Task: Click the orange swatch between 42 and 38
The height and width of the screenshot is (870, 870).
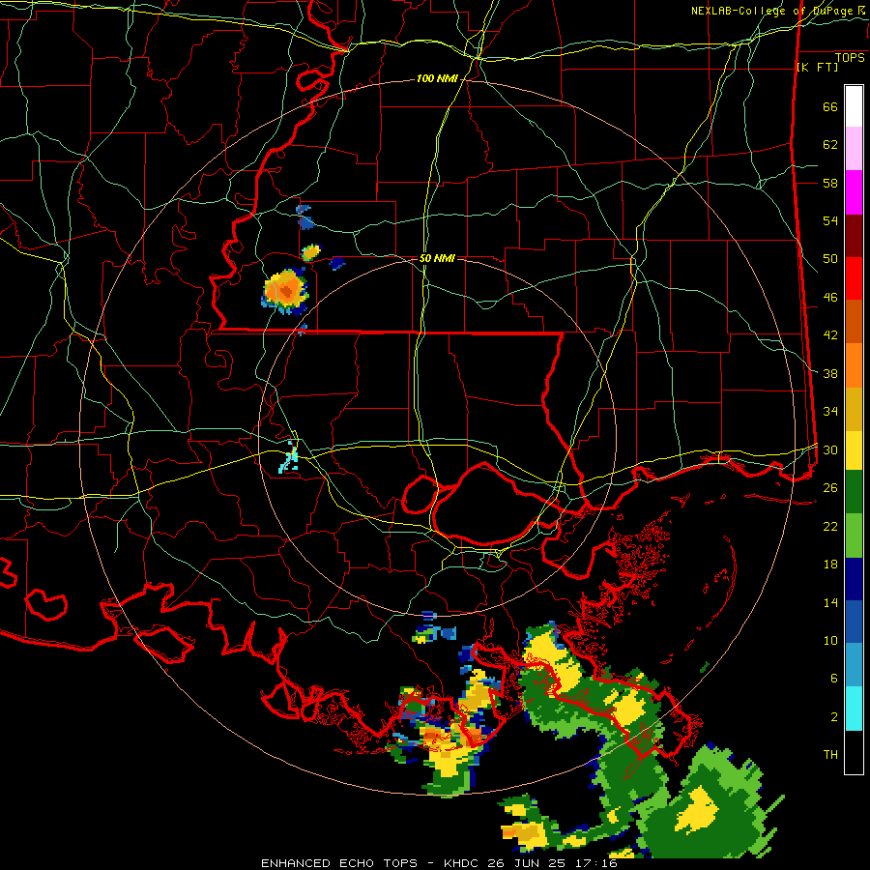Action: point(854,365)
